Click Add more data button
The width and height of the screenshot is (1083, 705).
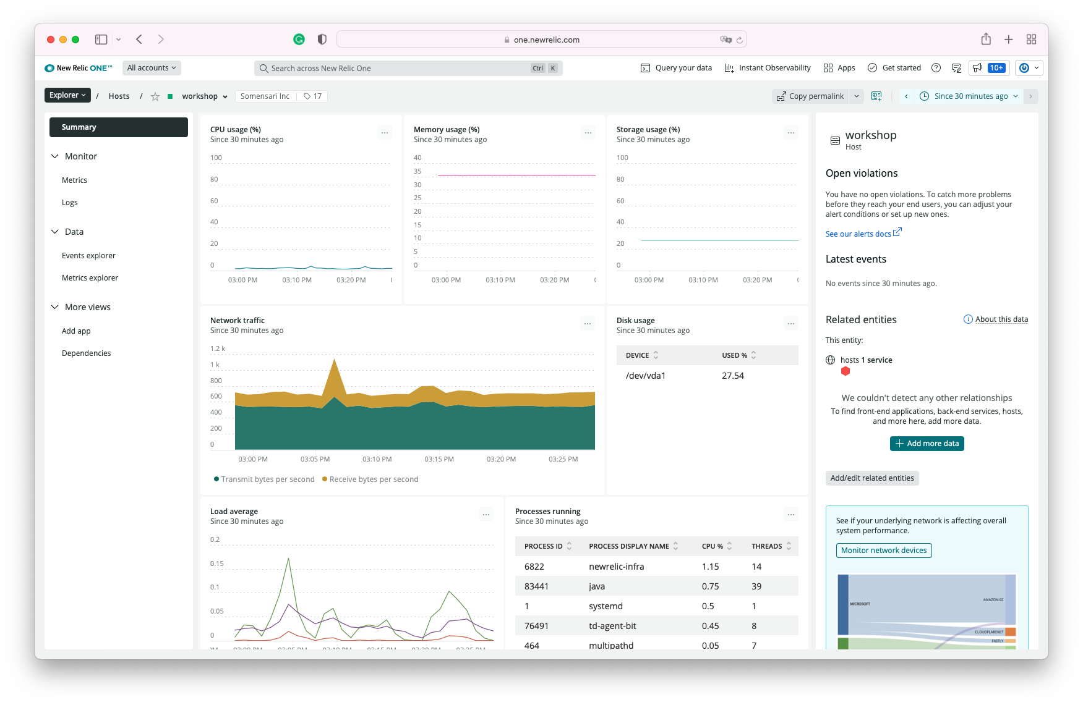(x=927, y=444)
